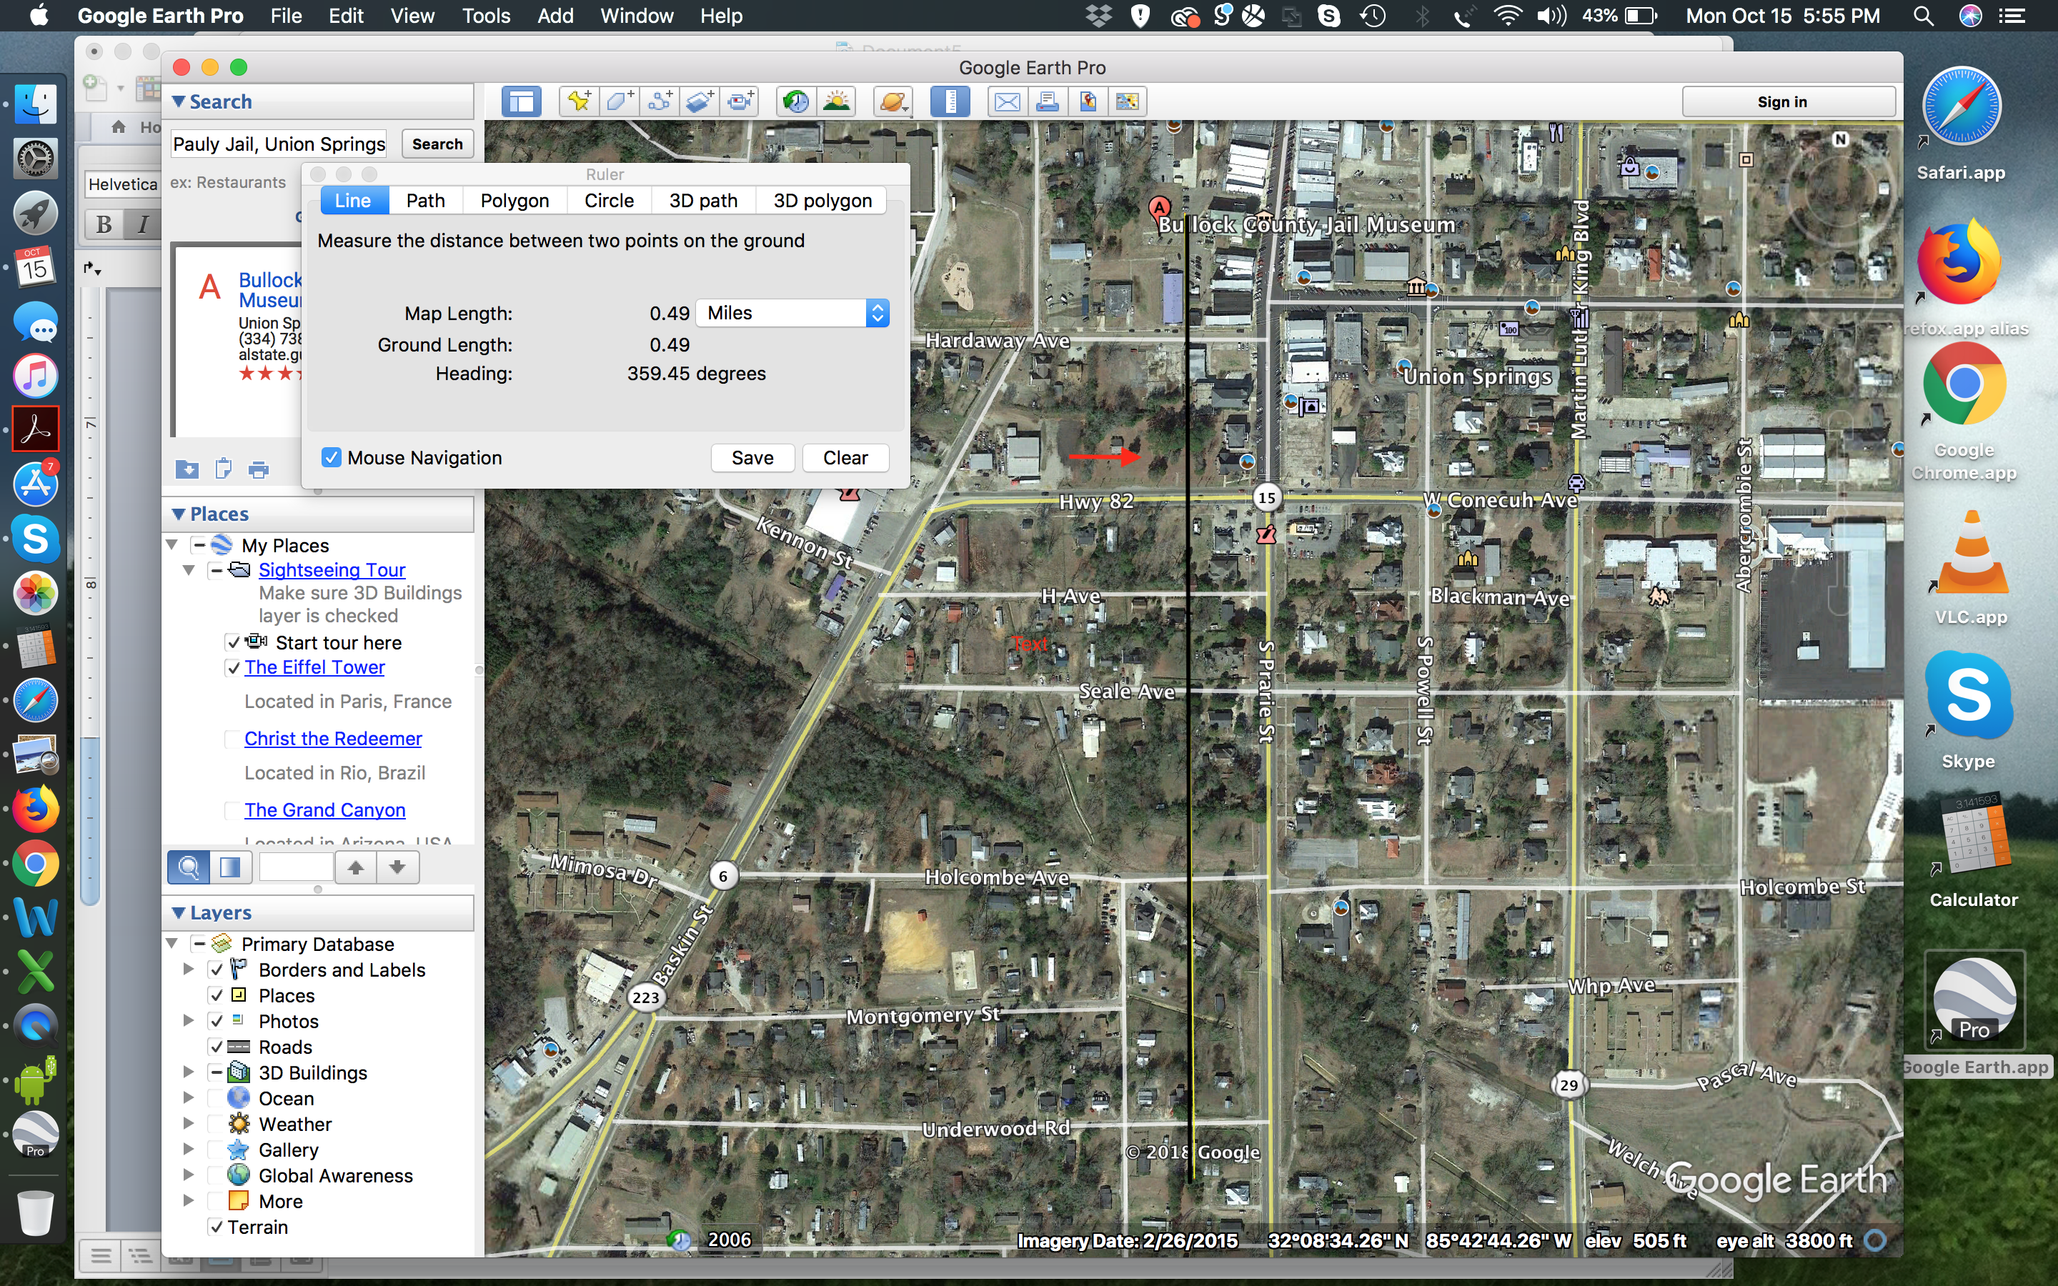Collapse the Search panel triangle
The width and height of the screenshot is (2058, 1286).
point(179,101)
